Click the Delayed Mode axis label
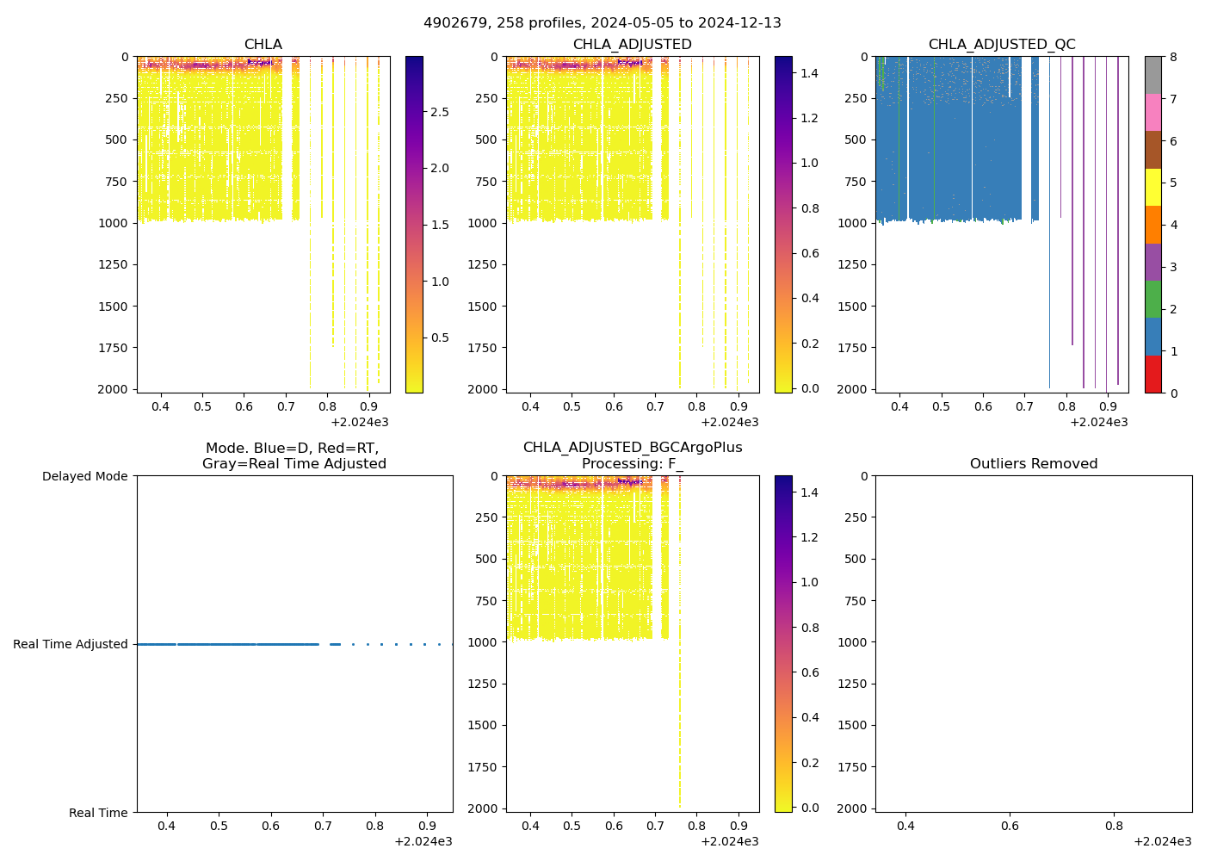Viewport: 1205px width, 861px height. coord(84,476)
